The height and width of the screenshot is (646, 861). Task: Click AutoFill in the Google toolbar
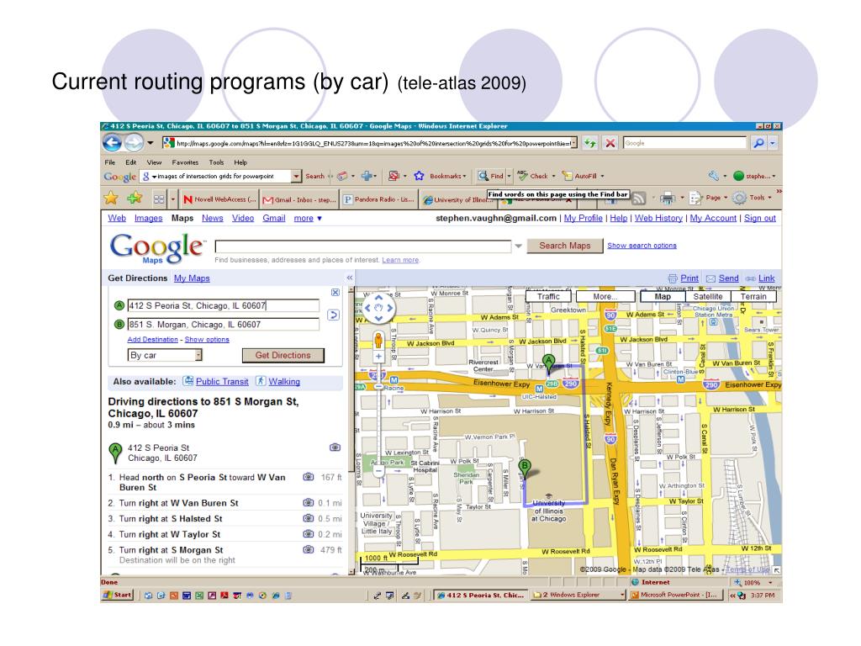[x=580, y=176]
